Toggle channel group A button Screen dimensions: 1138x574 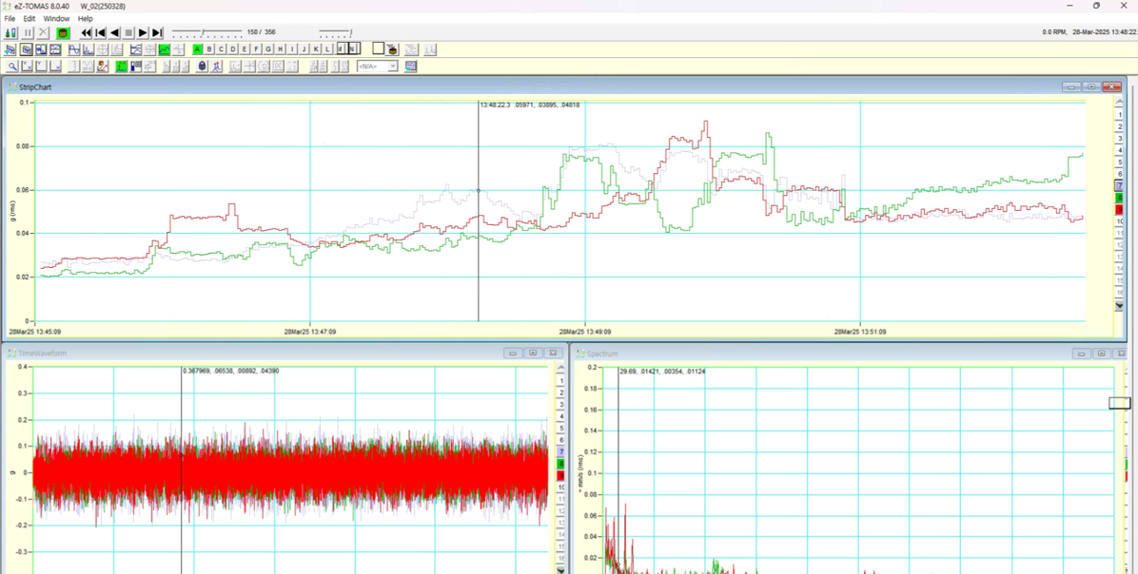tap(197, 49)
